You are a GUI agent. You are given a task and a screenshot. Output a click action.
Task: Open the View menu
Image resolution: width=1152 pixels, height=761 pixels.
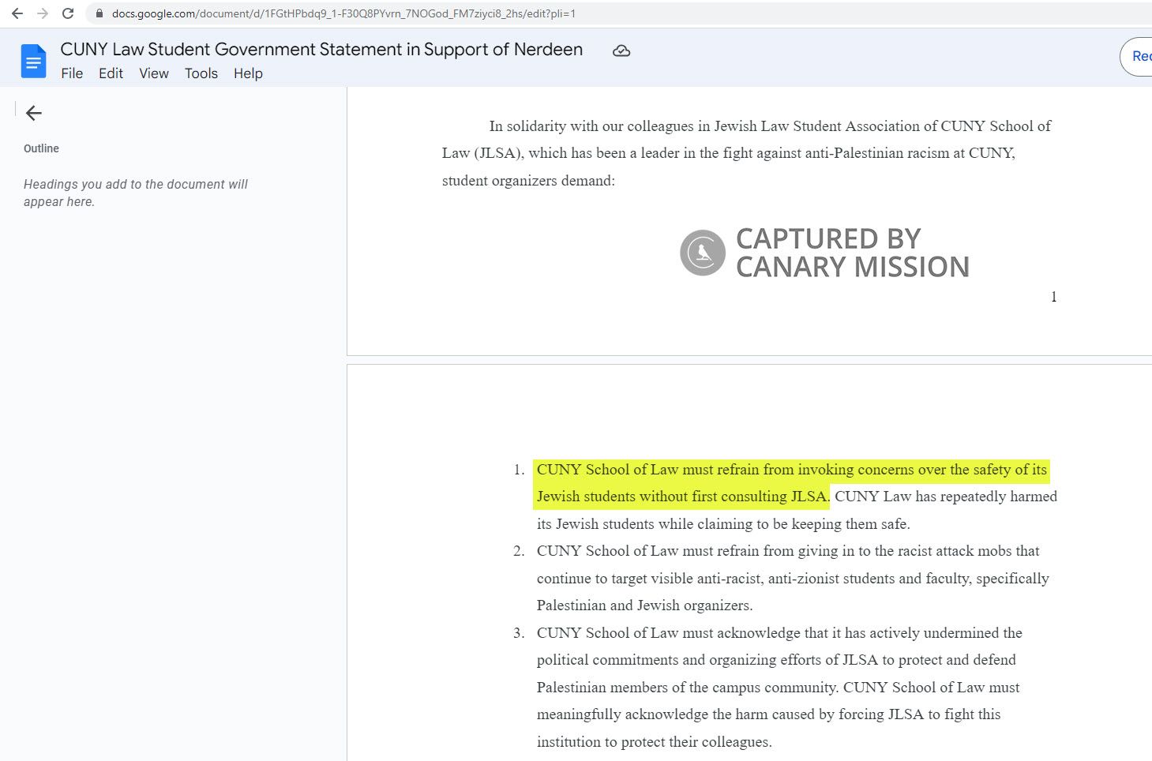pyautogui.click(x=154, y=73)
